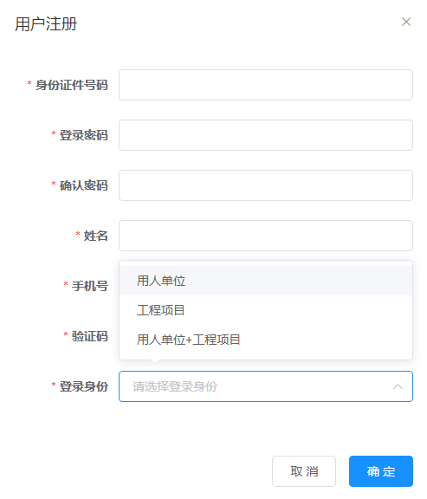This screenshot has width=427, height=499.
Task: Close the 用户注册 dialog with X icon
Action: [406, 22]
